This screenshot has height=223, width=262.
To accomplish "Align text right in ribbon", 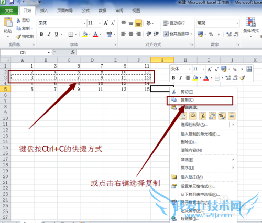I will 138,34.
